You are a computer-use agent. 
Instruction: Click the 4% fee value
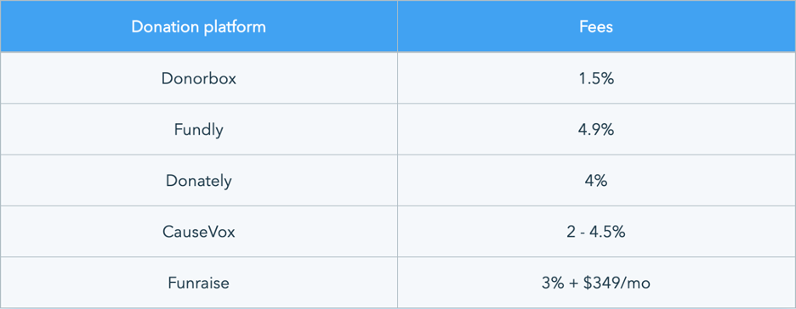pos(596,181)
